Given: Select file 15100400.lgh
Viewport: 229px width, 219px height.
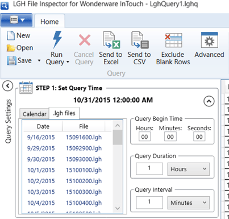Looking at the screenshot, I should coord(84,203).
